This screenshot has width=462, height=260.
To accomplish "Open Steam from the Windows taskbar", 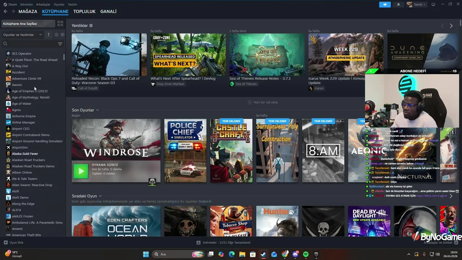I will point(263,254).
